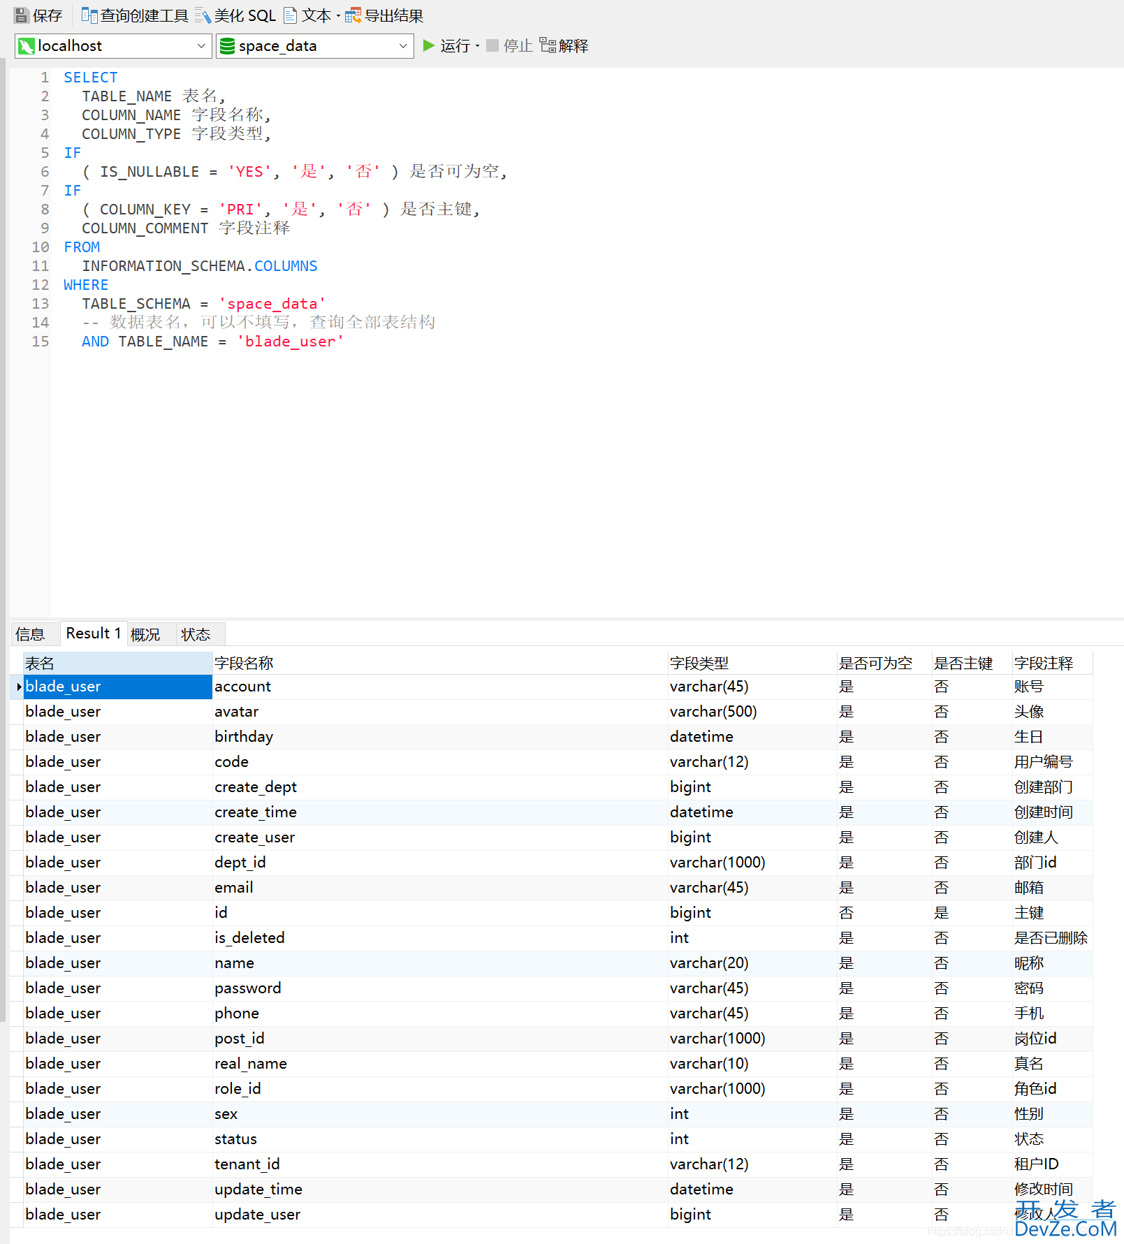Viewport: 1124px width, 1244px height.
Task: Click the 是否已删除 comment cell
Action: pyautogui.click(x=1052, y=938)
